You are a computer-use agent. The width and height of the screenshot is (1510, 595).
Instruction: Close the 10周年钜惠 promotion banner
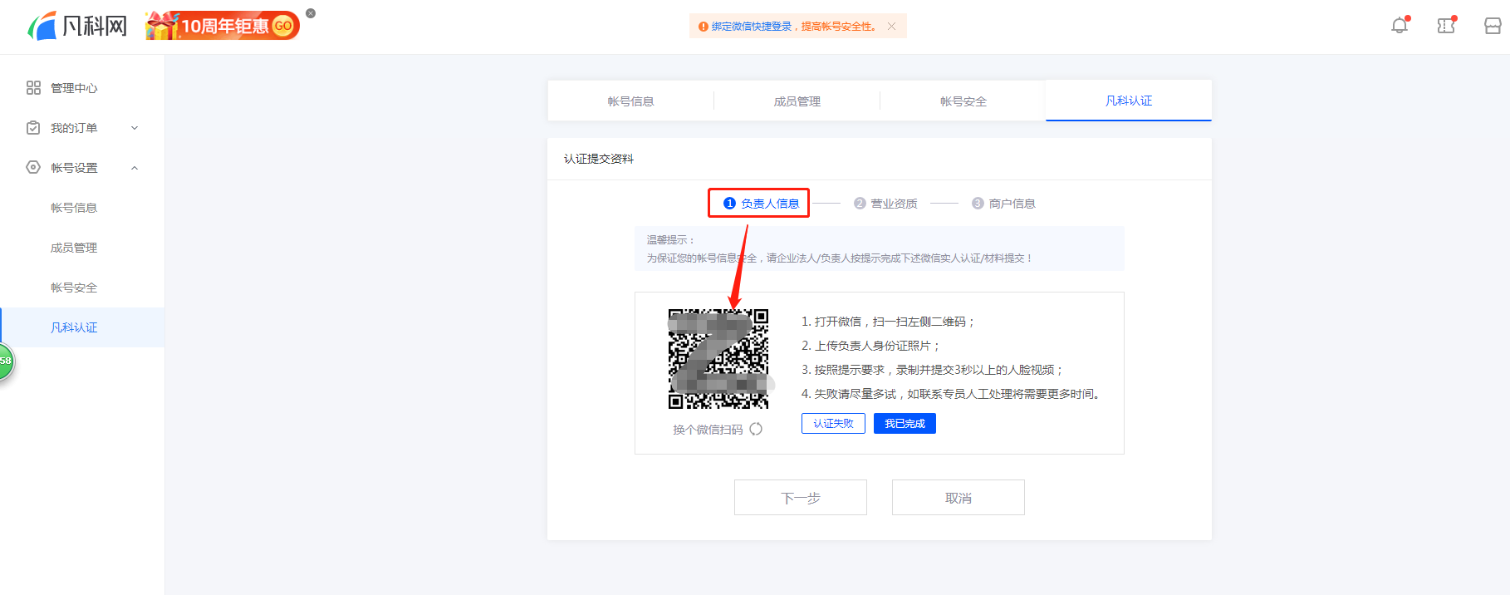pos(311,13)
